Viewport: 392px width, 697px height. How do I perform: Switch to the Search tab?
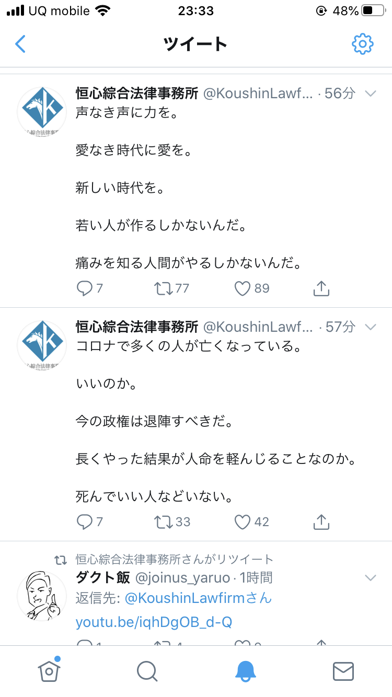pos(147,671)
